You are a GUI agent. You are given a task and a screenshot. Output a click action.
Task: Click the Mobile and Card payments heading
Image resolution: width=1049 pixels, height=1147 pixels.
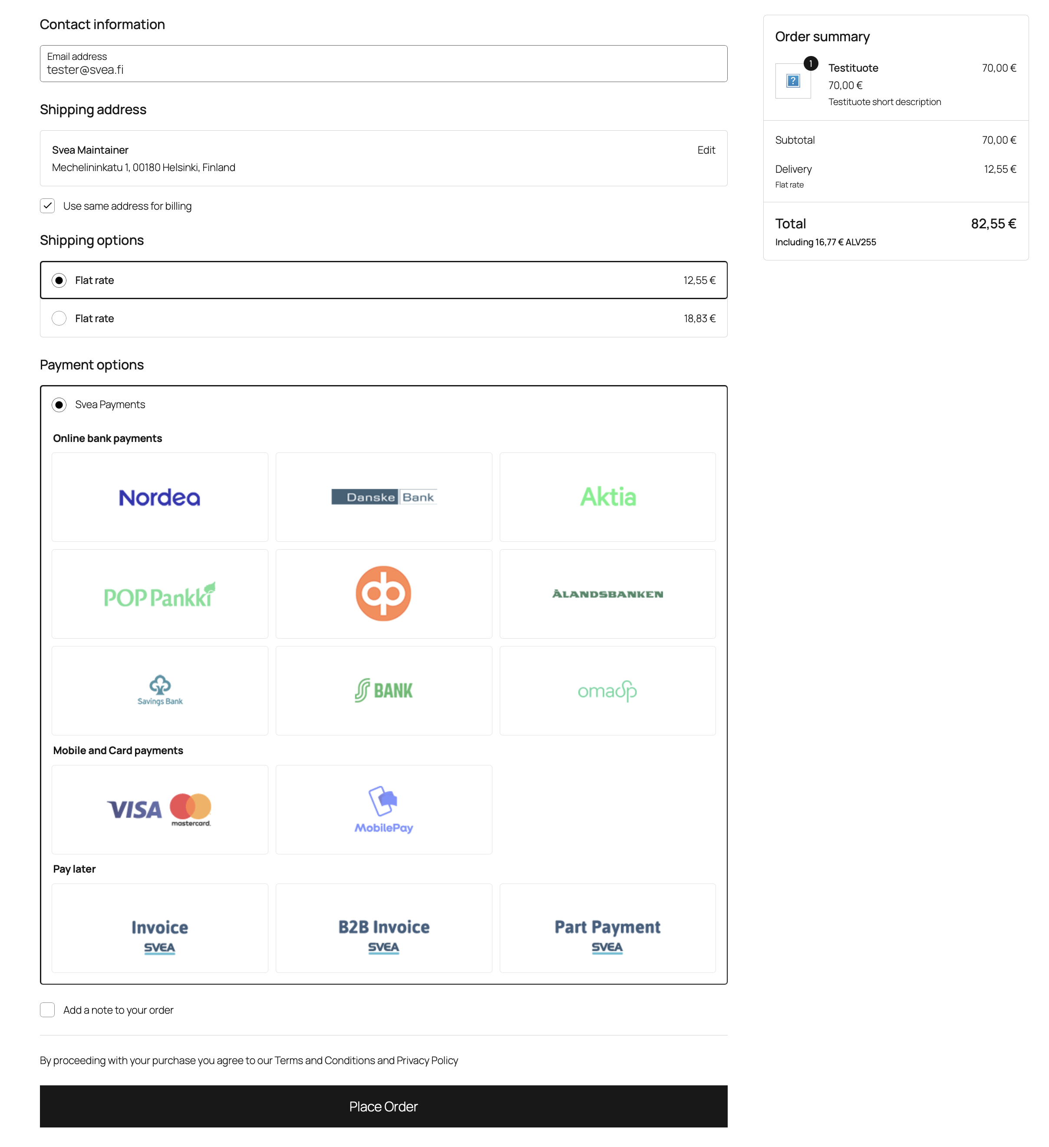tap(119, 751)
